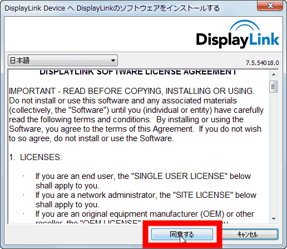Image resolution: width=287 pixels, height=249 pixels.
Task: Click the 'to so agree, do not install' line
Action: 91,138
